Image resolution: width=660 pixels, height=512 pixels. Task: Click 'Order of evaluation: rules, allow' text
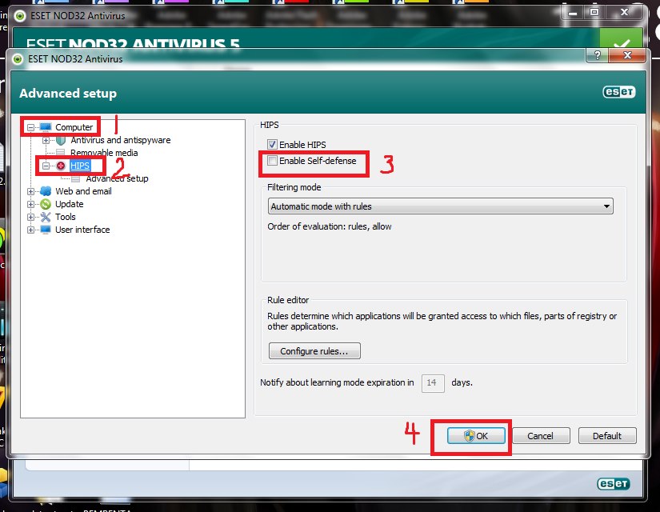pyautogui.click(x=329, y=226)
